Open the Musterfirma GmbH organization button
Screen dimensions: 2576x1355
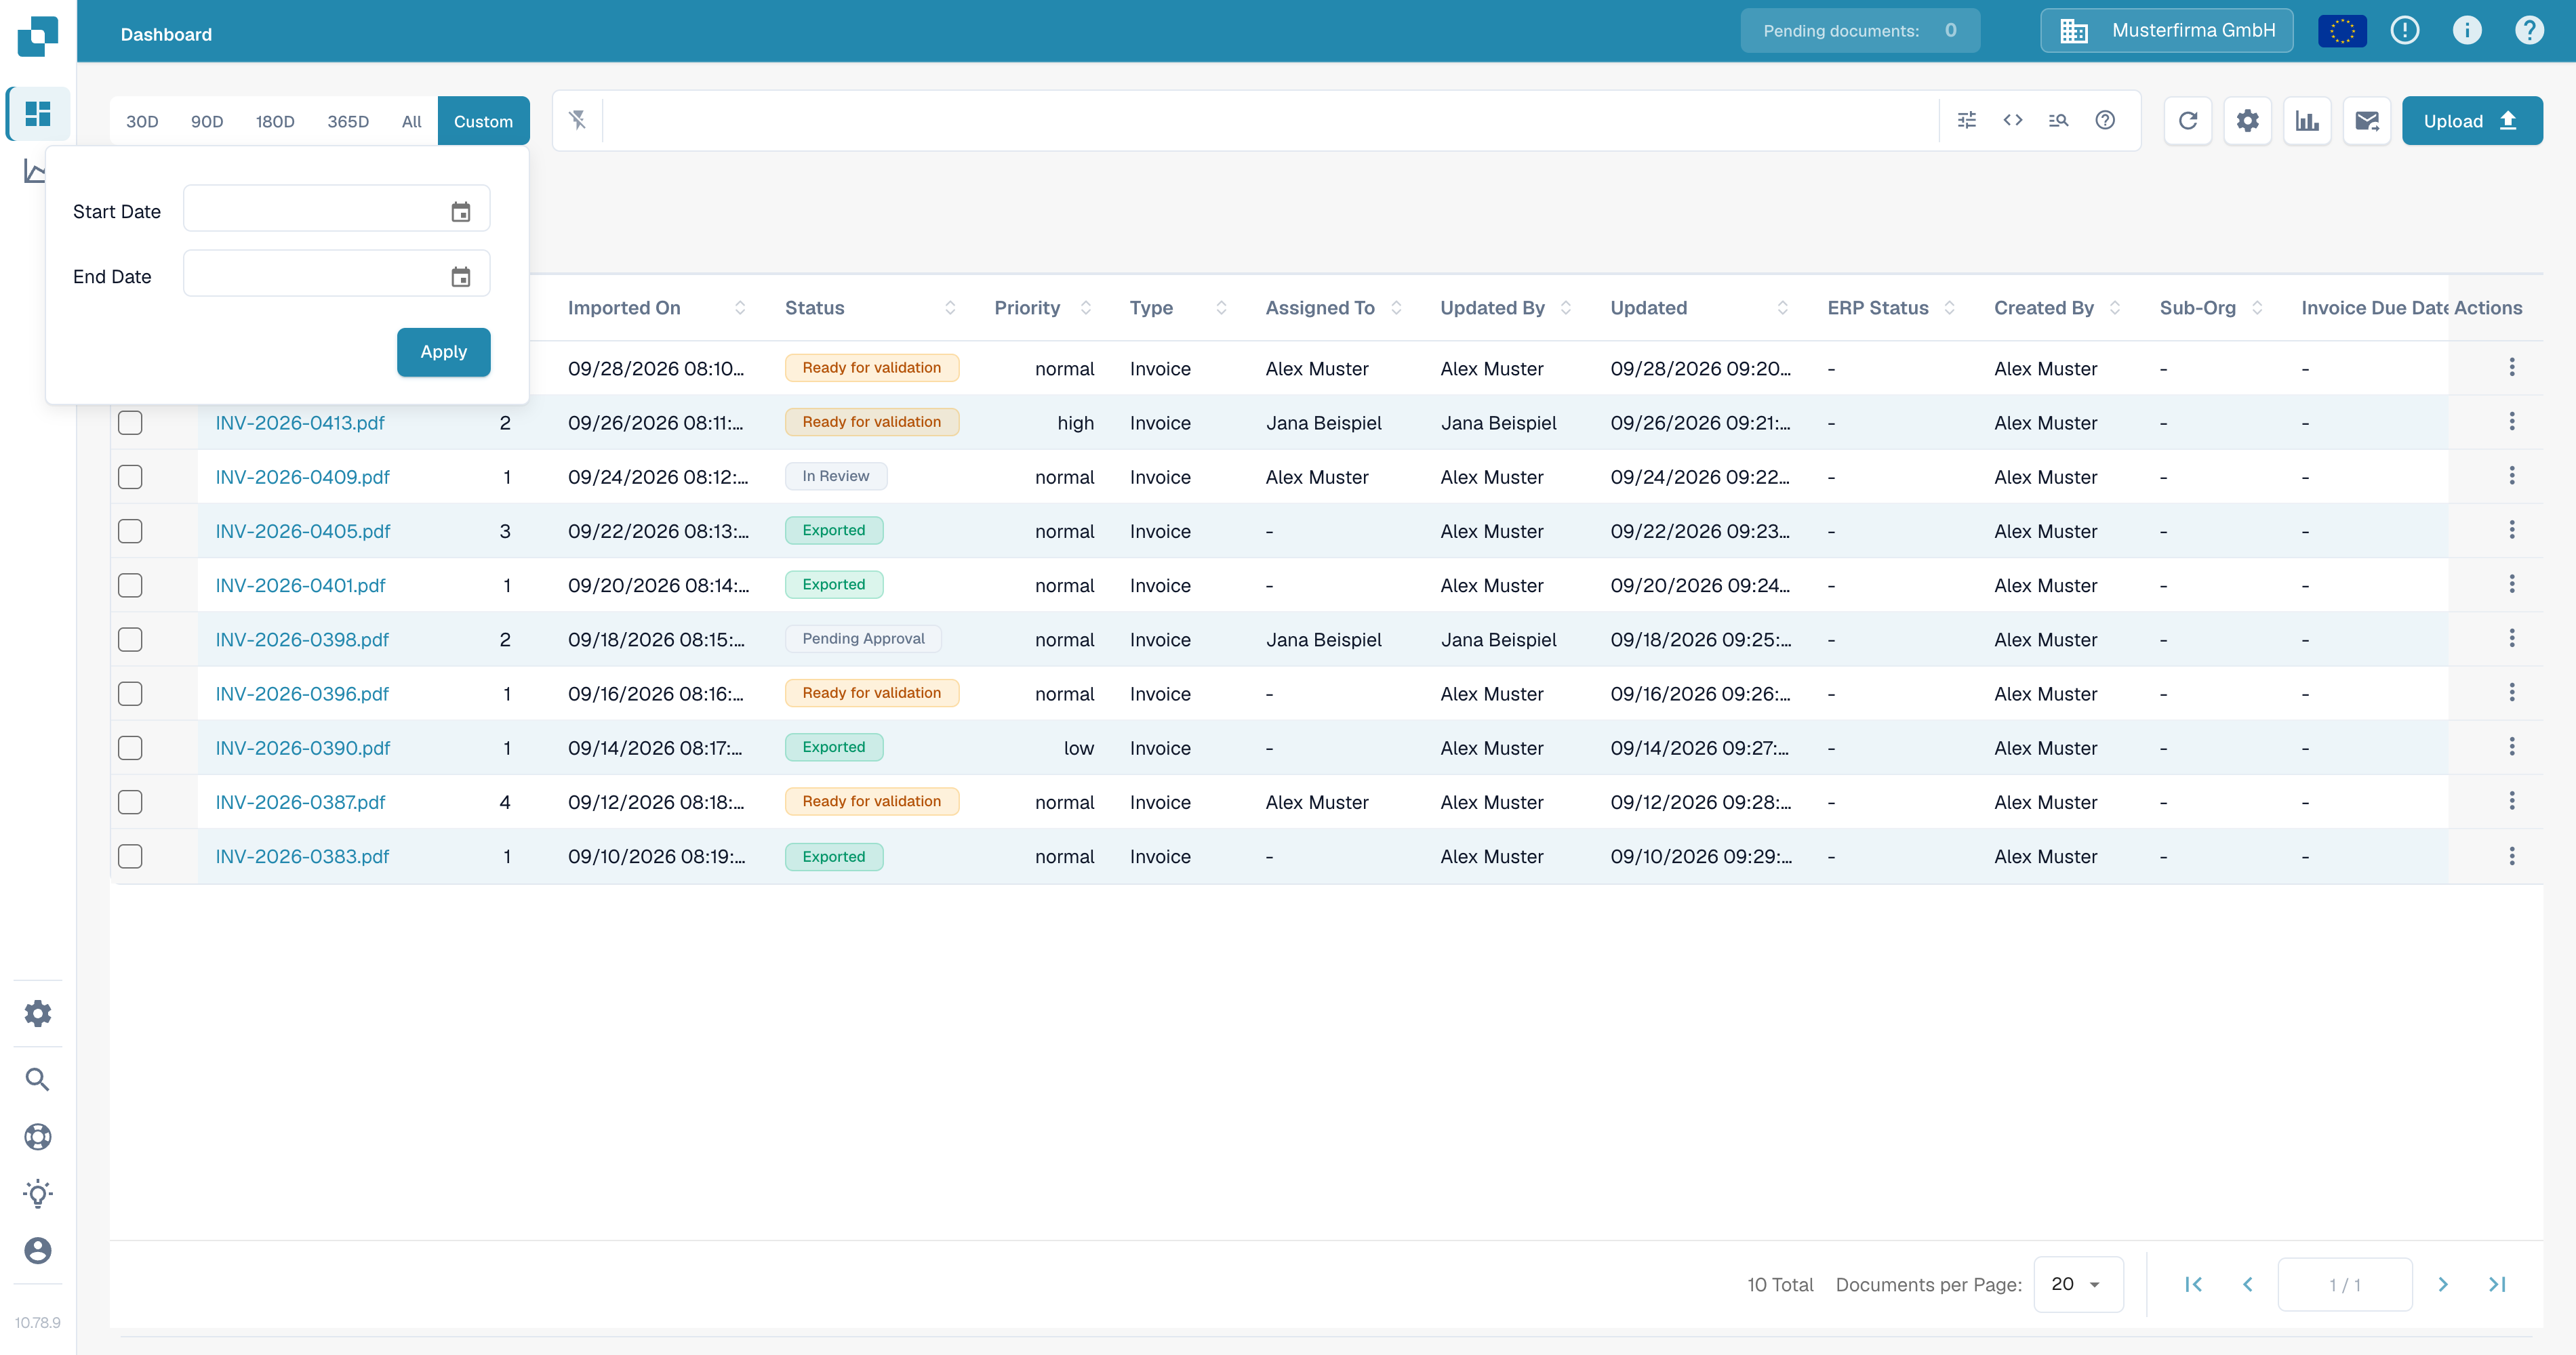pos(2167,31)
